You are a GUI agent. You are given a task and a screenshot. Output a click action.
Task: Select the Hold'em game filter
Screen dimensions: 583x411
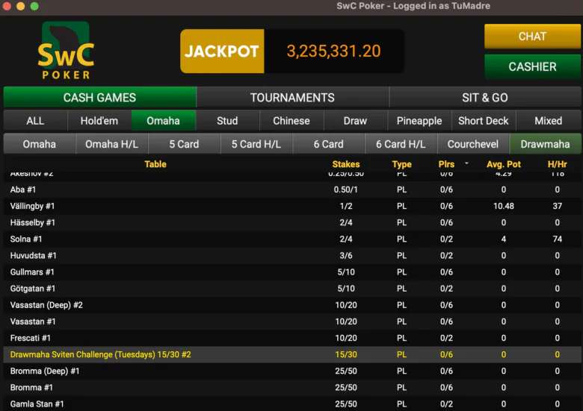coord(99,121)
